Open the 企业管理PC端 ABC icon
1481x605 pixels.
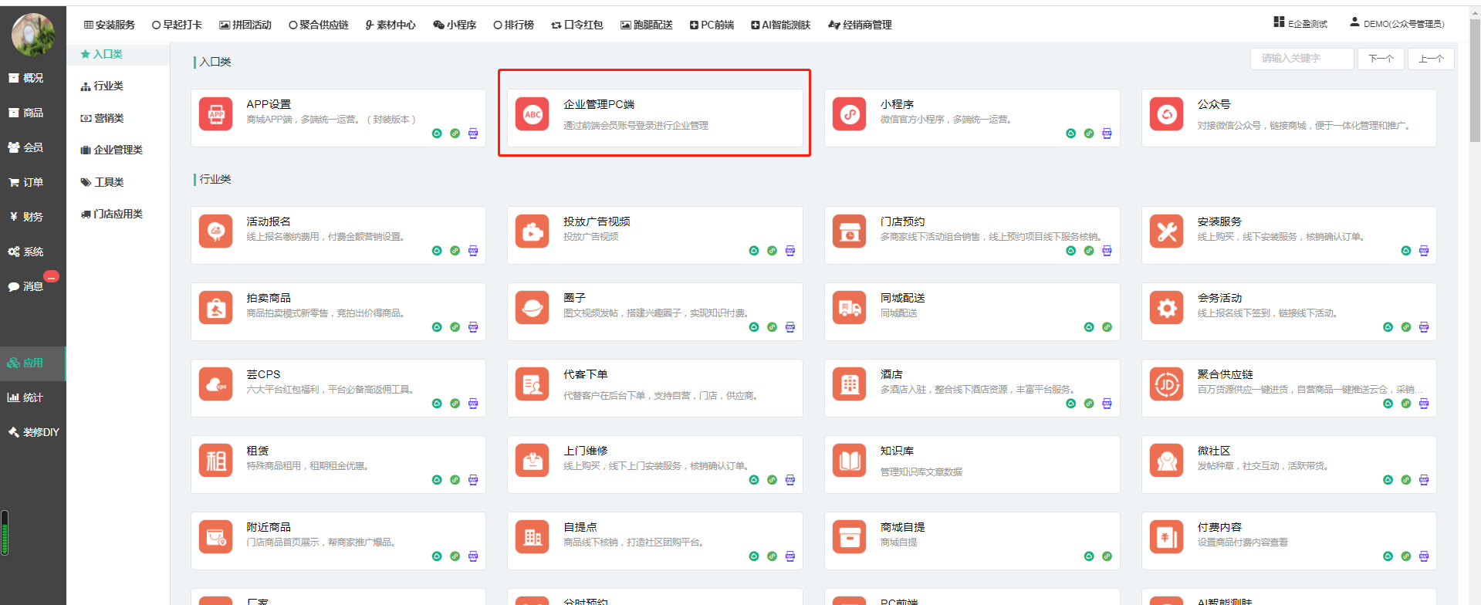click(533, 114)
